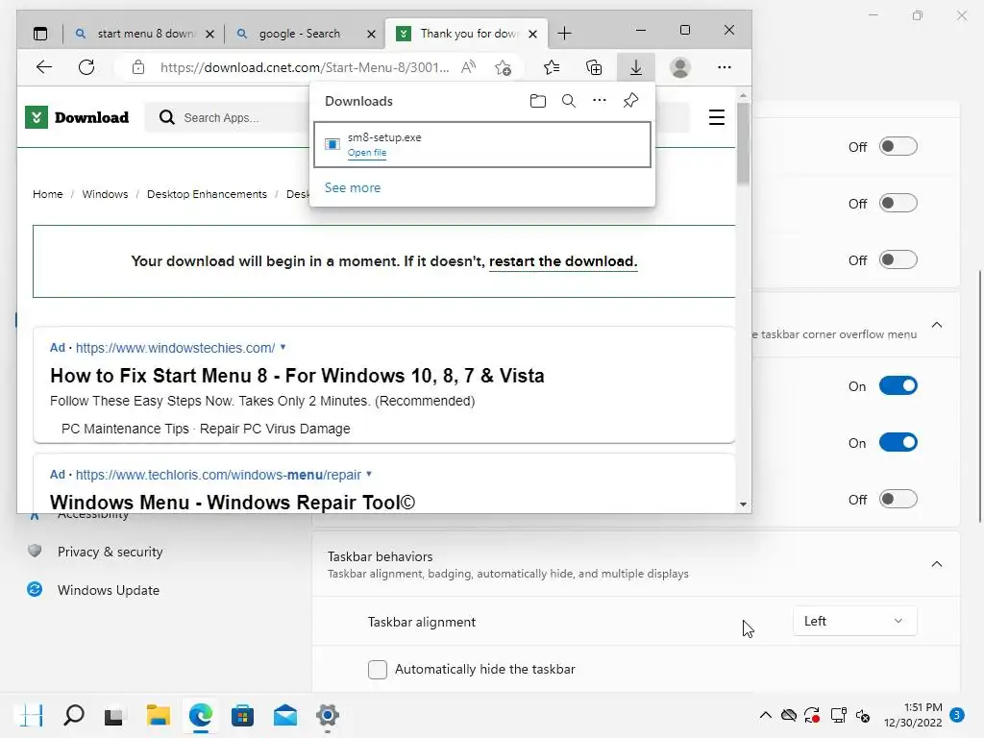Viewport: 984px width, 738px height.
Task: Open Privacy & security in Settings sidebar
Action: 110,552
